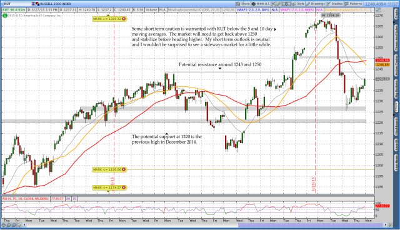Click the camera snapshot button
400x230 pixels.
(x=286, y=4)
